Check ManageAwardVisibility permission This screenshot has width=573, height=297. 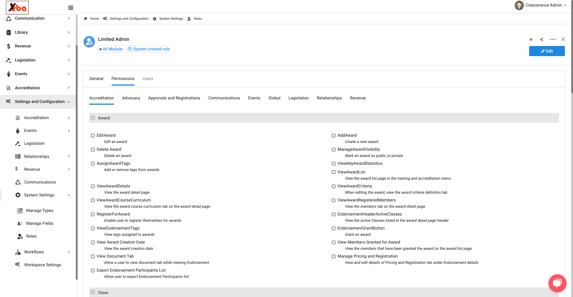334,150
